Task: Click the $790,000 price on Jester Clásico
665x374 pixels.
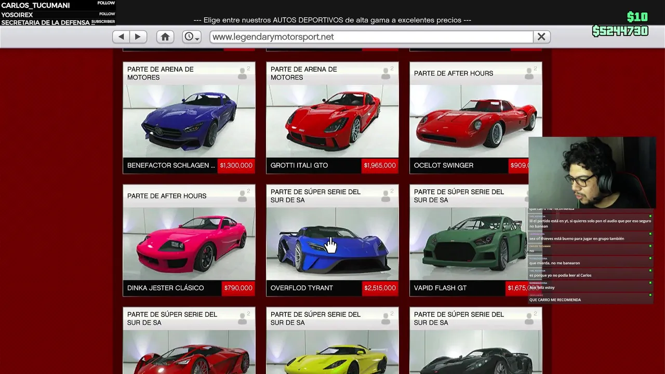Action: click(x=238, y=288)
